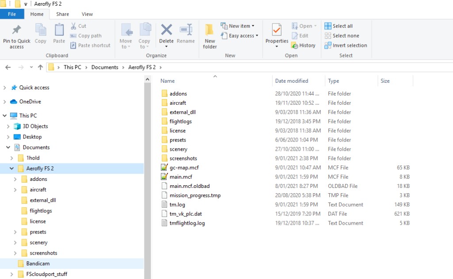Click Select all in the ribbon
This screenshot has width=453, height=279.
[x=339, y=26]
